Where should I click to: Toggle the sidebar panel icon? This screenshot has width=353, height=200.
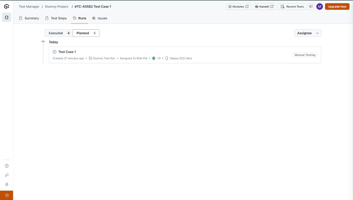(6, 17)
